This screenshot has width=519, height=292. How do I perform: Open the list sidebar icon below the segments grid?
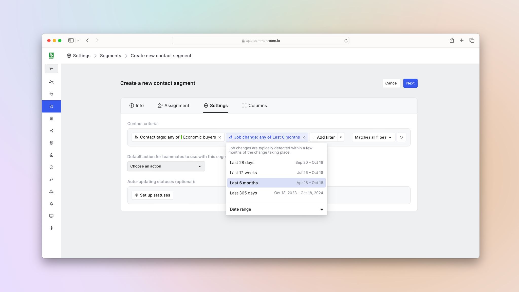tap(51, 119)
